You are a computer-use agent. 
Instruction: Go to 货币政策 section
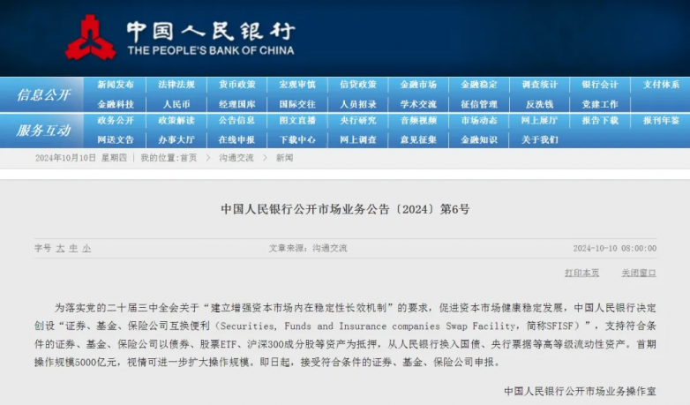(x=236, y=85)
